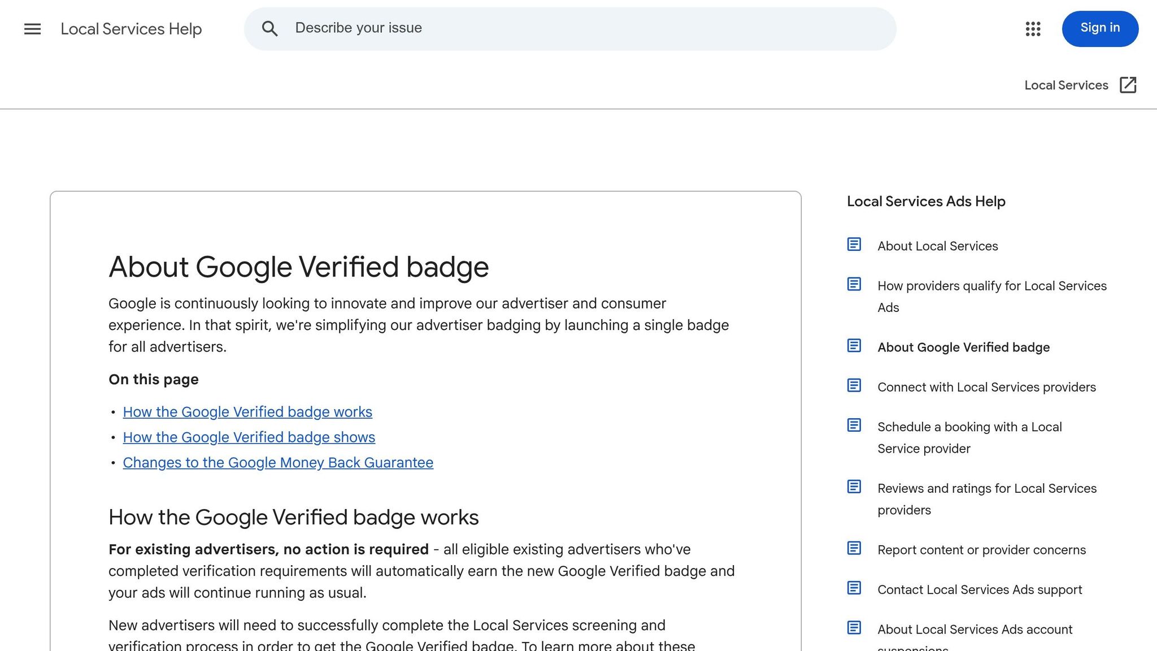This screenshot has height=651, width=1157.
Task: Open Contact Local Services Ads support article
Action: click(980, 590)
